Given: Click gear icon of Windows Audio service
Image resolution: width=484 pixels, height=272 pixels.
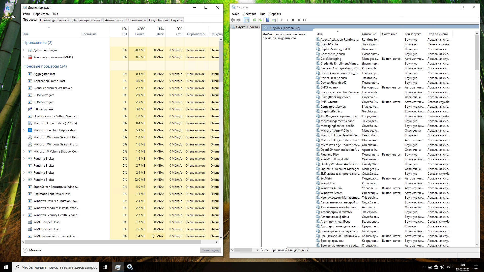Looking at the screenshot, I should (318, 188).
